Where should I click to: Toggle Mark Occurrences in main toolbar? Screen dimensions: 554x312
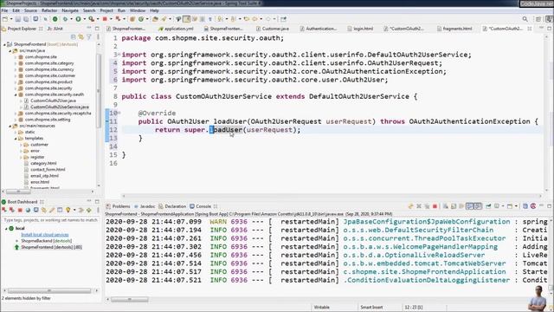pyautogui.click(x=187, y=19)
